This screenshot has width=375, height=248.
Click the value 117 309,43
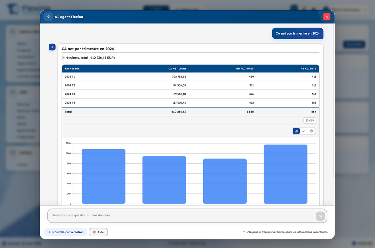179,103
